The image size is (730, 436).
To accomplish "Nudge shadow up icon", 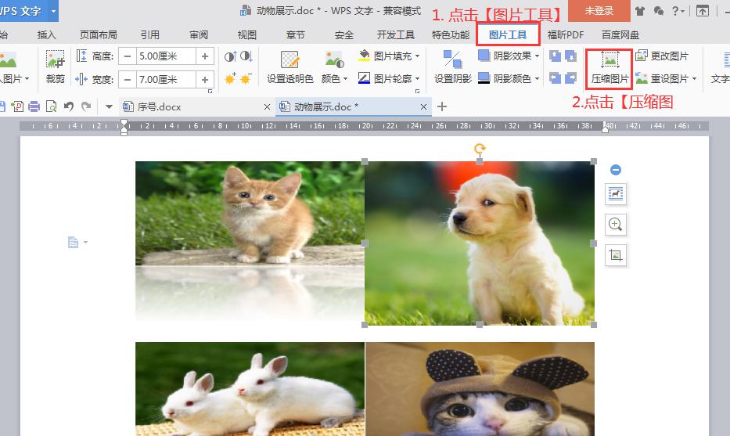I will tap(555, 56).
